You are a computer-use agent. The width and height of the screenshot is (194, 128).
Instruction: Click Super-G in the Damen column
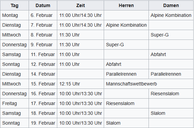click(x=171, y=35)
